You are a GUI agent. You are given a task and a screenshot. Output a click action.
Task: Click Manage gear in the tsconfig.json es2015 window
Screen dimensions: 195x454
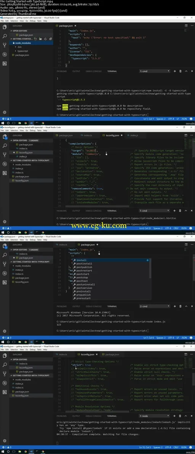point(4,222)
